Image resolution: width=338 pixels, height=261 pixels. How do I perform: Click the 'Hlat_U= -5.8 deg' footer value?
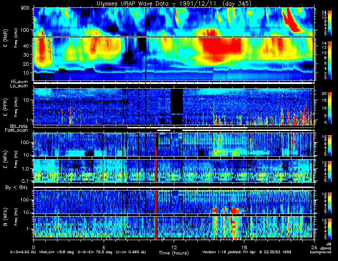click(57, 252)
